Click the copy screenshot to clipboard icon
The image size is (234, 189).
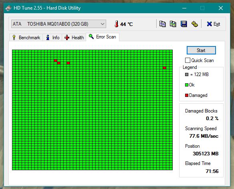point(173,24)
